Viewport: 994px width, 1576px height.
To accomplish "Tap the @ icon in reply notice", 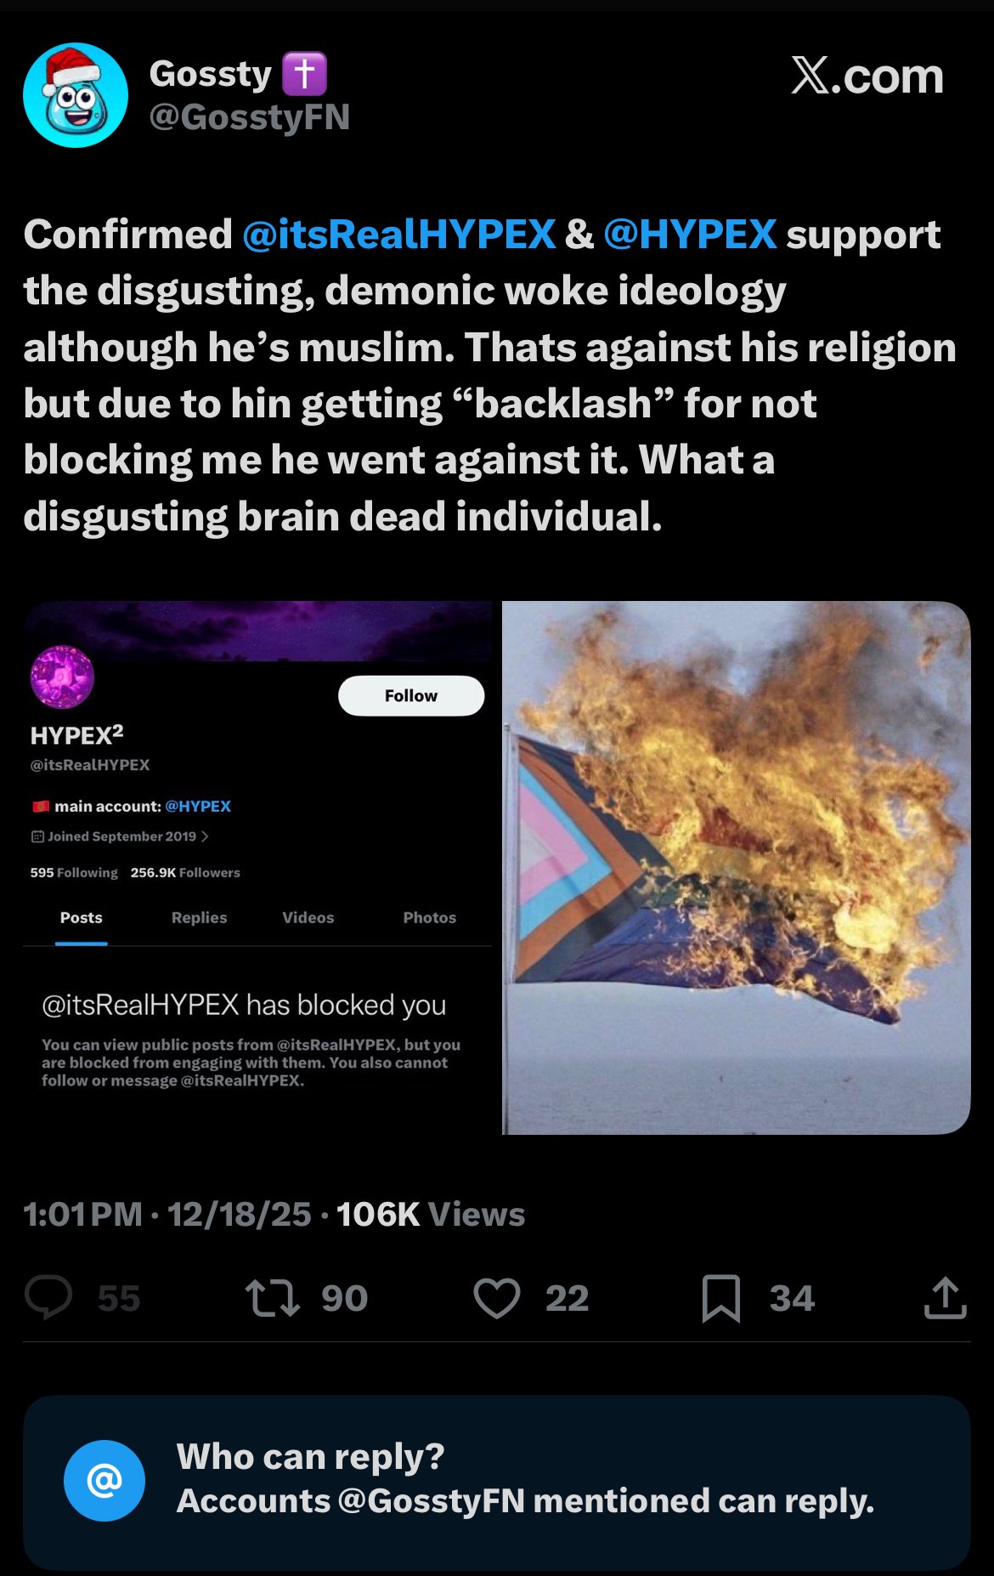I will point(104,1481).
